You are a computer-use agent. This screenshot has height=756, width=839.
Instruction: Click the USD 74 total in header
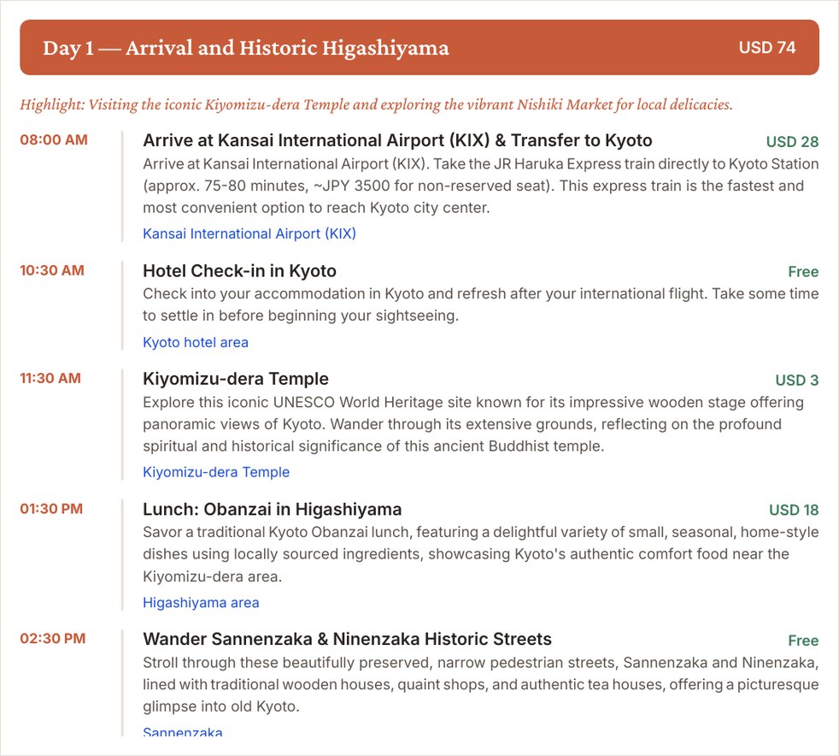point(767,48)
